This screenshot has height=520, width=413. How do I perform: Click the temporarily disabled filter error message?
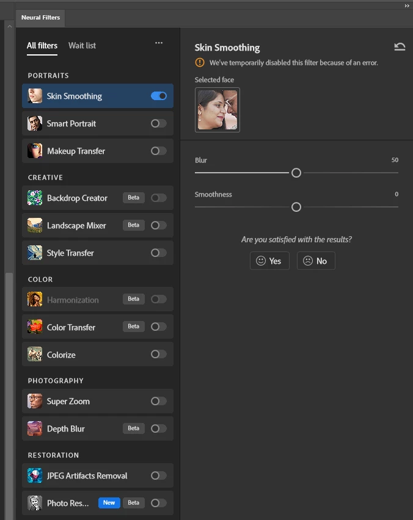293,63
